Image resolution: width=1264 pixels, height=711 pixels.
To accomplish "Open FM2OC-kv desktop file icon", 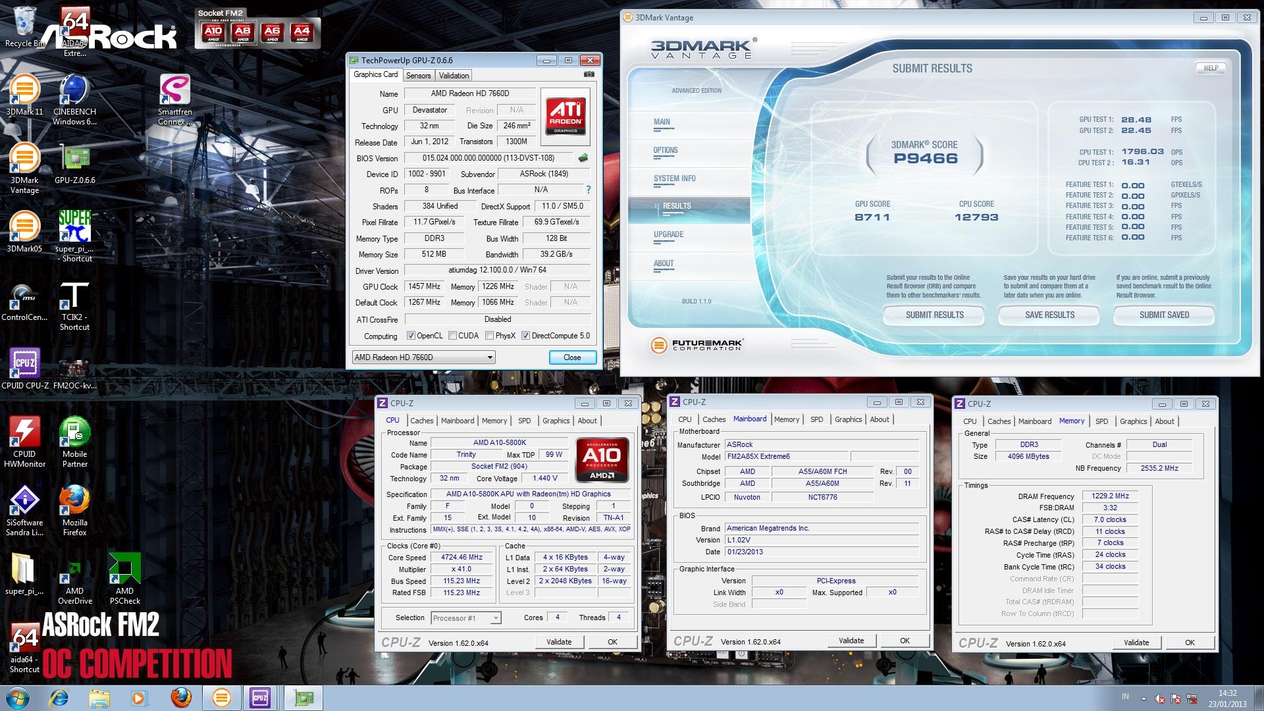I will [x=74, y=374].
